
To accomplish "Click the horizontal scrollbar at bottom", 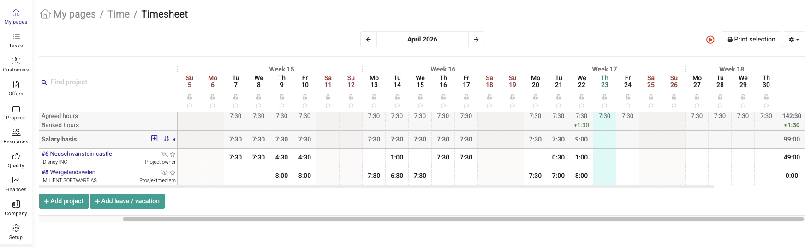I will click(463, 219).
